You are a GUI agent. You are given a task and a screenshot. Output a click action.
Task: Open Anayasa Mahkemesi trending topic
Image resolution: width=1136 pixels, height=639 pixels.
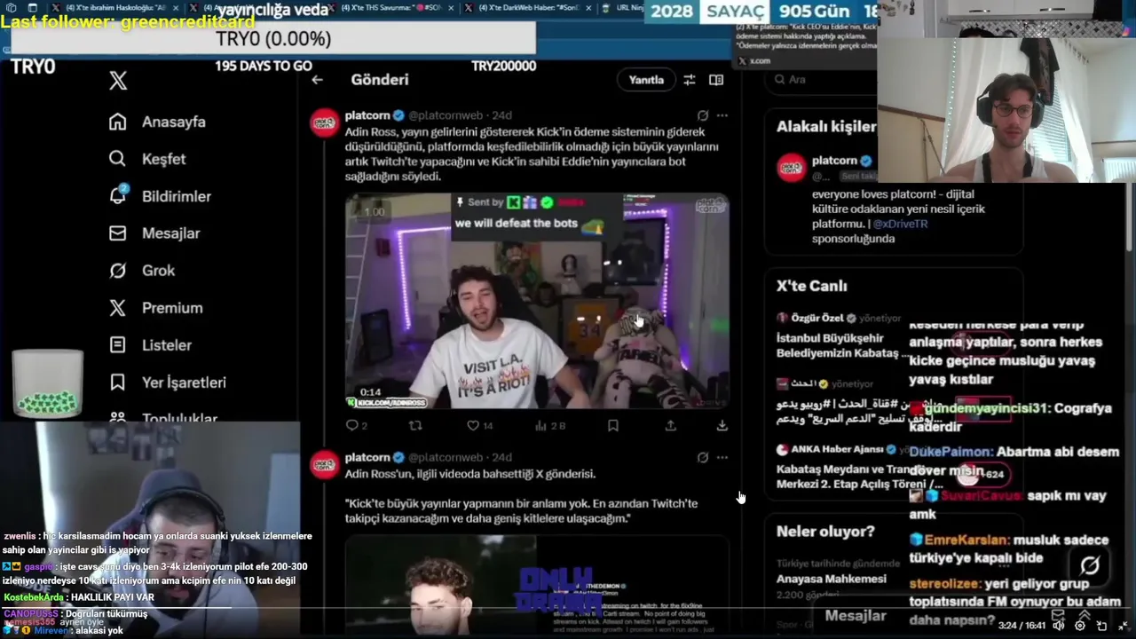pos(832,579)
